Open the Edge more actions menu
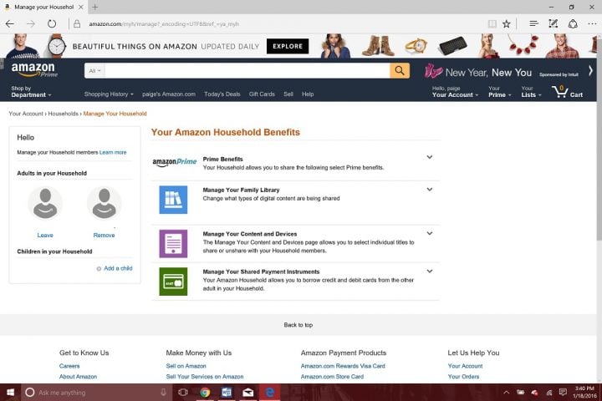 pos(592,23)
